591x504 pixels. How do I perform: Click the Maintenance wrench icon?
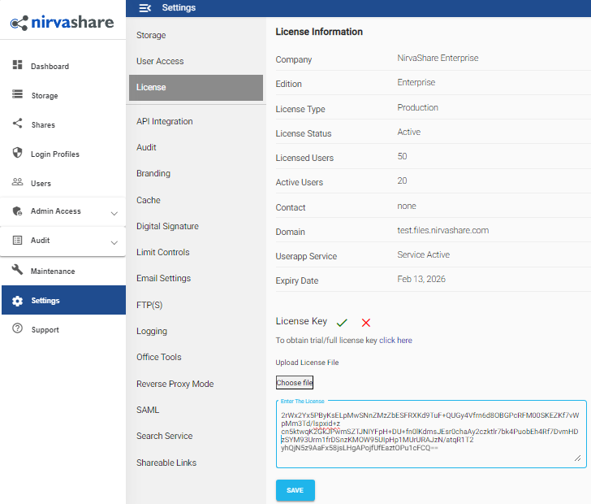(x=17, y=271)
